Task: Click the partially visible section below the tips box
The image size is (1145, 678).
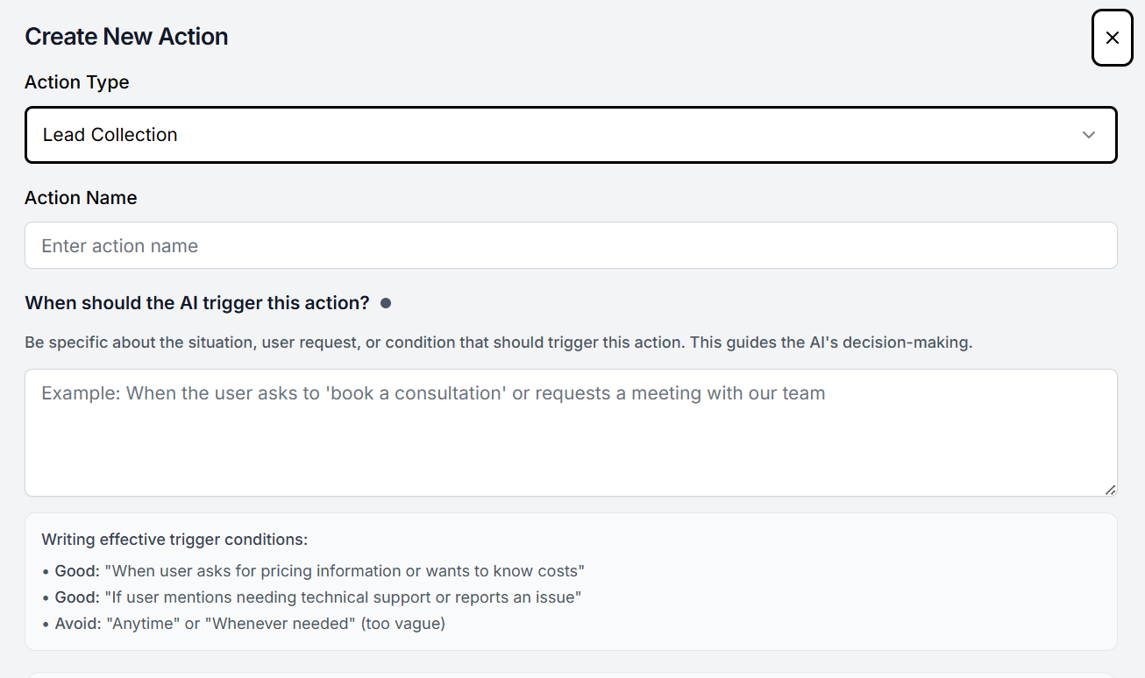Action: [x=571, y=673]
